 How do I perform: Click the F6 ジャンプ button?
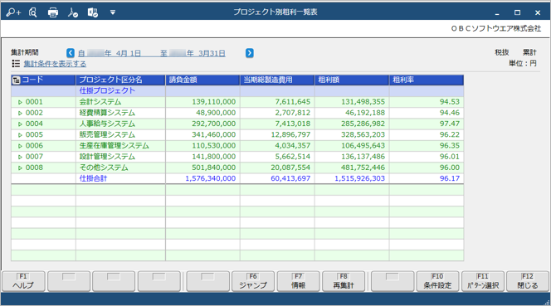[253, 281]
